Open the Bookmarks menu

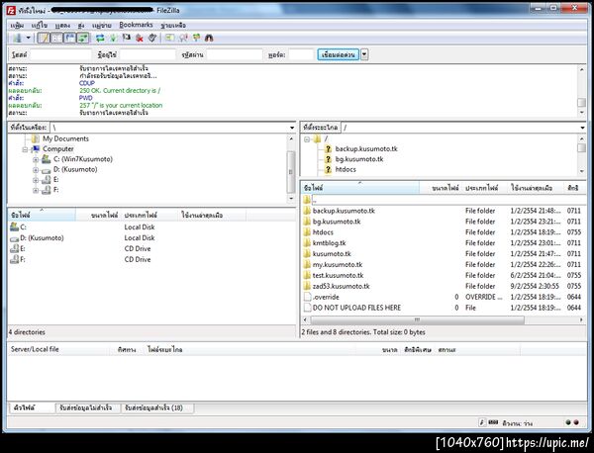tap(136, 25)
